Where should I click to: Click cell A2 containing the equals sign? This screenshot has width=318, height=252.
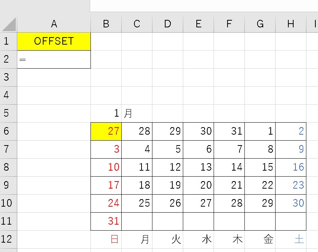click(x=54, y=60)
